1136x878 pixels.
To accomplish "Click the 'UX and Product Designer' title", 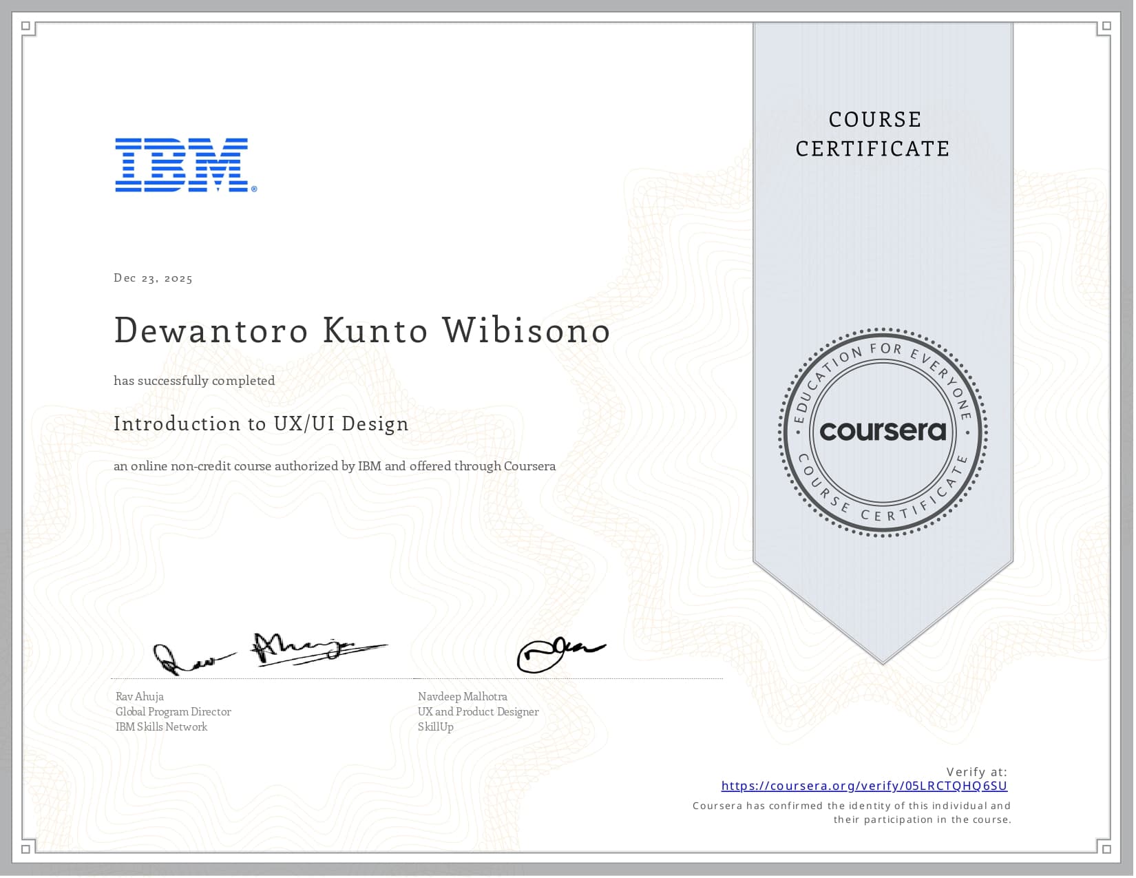I will (x=478, y=711).
